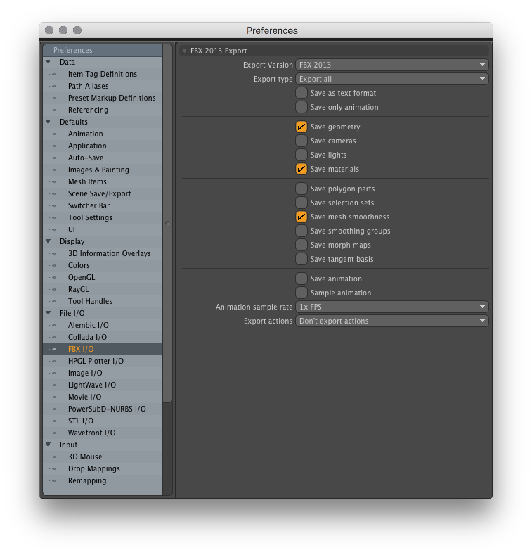Enable Save only animation checkbox
This screenshot has width=532, height=555.
[x=301, y=107]
